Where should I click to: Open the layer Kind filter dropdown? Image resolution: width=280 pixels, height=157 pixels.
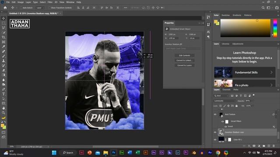click(221, 96)
